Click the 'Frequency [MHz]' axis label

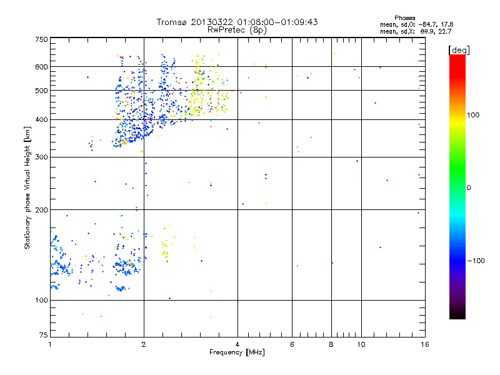pos(237,352)
